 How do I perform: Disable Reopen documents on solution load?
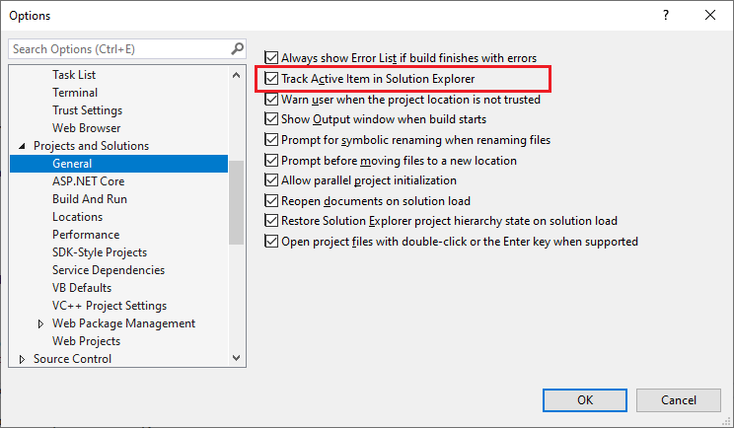click(x=273, y=200)
